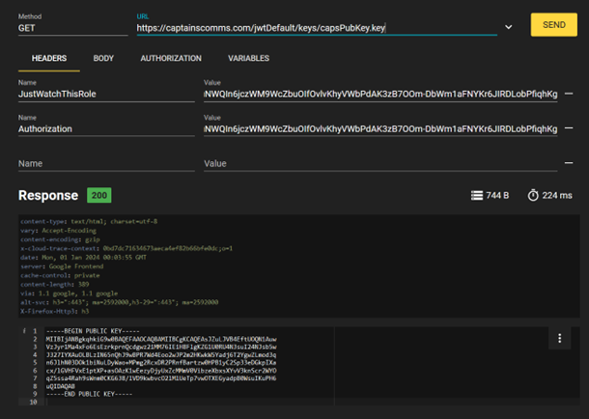The height and width of the screenshot is (419, 589).
Task: Open the Method dropdown showing GET
Action: pos(72,29)
